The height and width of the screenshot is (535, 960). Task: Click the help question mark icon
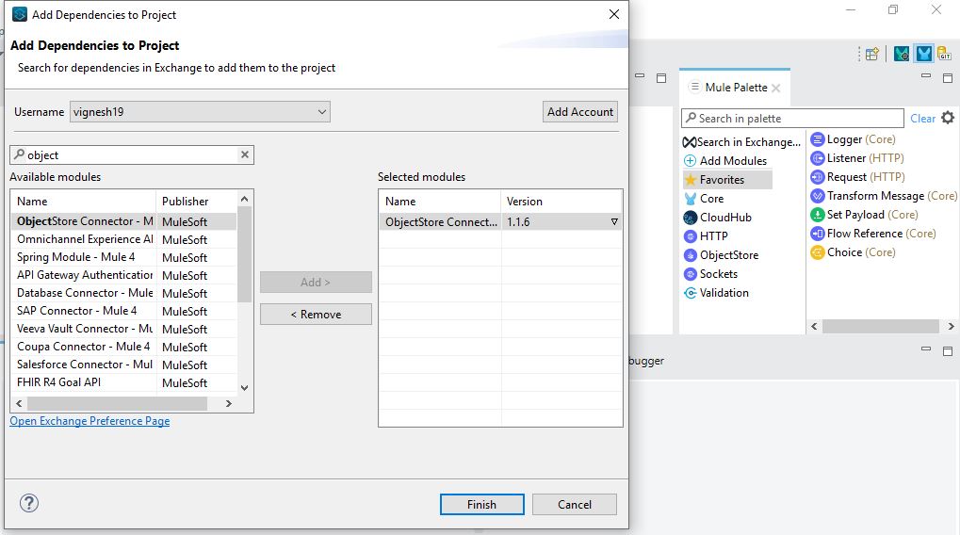click(29, 503)
